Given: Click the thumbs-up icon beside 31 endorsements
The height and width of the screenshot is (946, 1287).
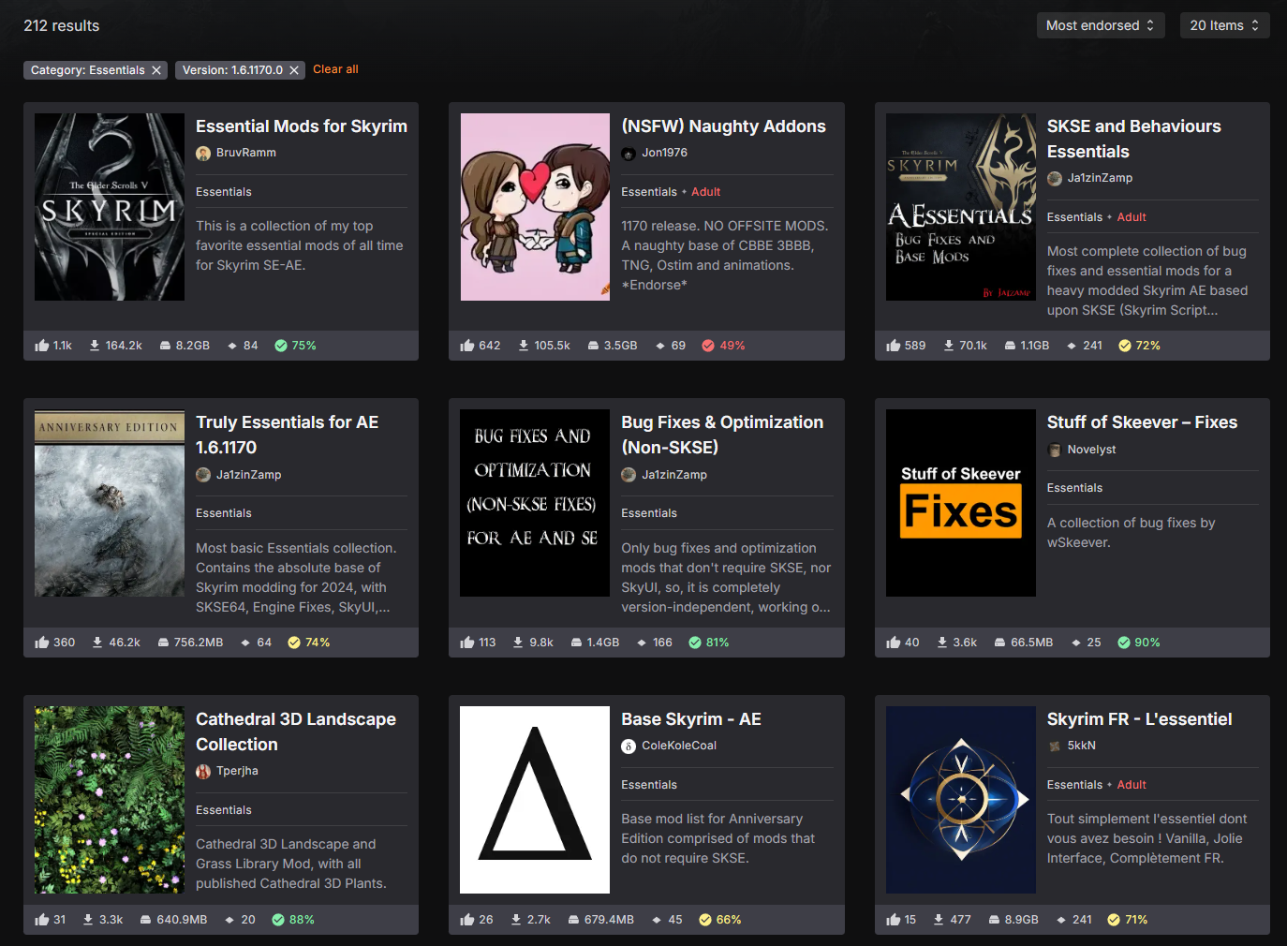Looking at the screenshot, I should [42, 920].
